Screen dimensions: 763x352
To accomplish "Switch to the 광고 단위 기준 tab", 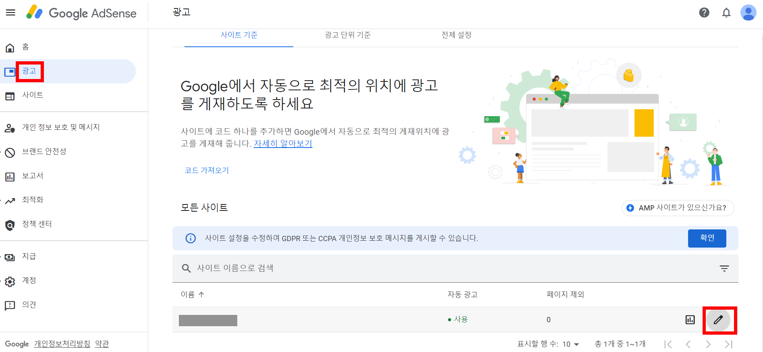I will (x=348, y=35).
